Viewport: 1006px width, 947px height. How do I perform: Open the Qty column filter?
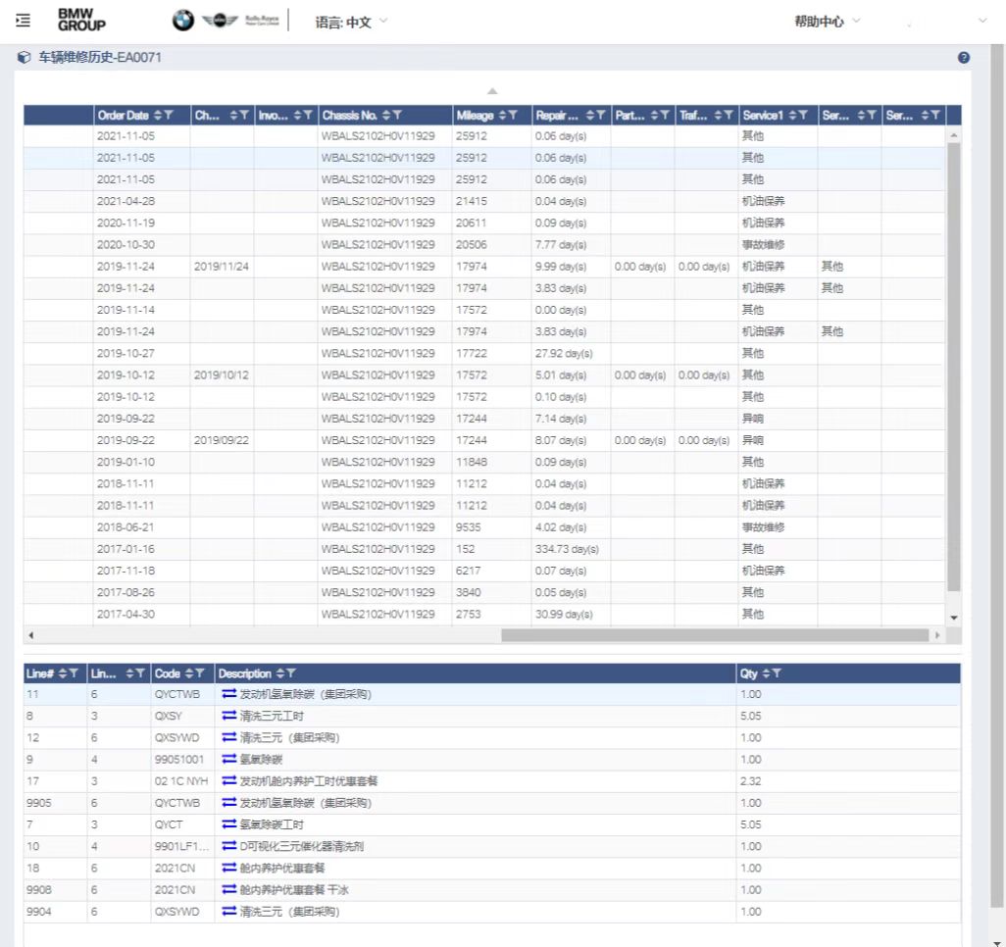pos(777,673)
